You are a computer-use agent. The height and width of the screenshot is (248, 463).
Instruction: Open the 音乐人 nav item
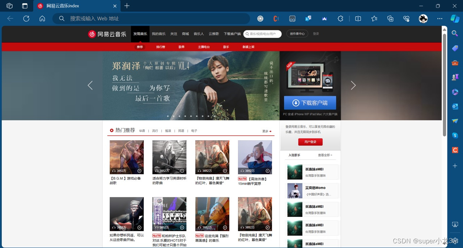tap(199, 34)
